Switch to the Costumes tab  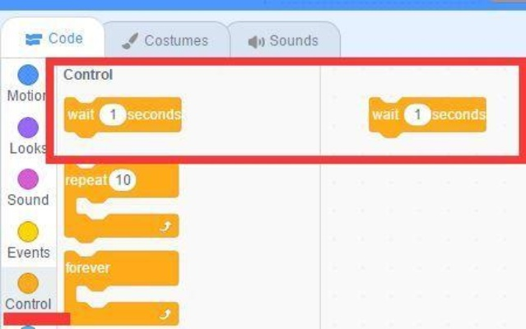166,39
